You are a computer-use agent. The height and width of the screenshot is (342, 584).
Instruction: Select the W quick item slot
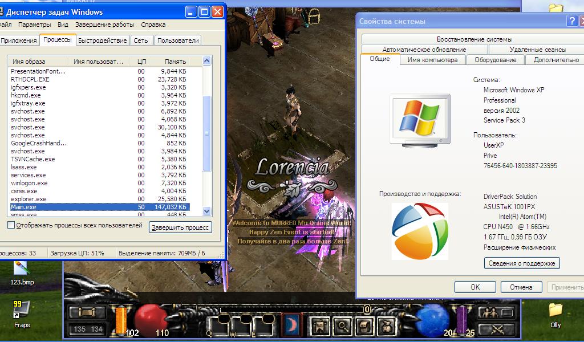click(x=240, y=326)
